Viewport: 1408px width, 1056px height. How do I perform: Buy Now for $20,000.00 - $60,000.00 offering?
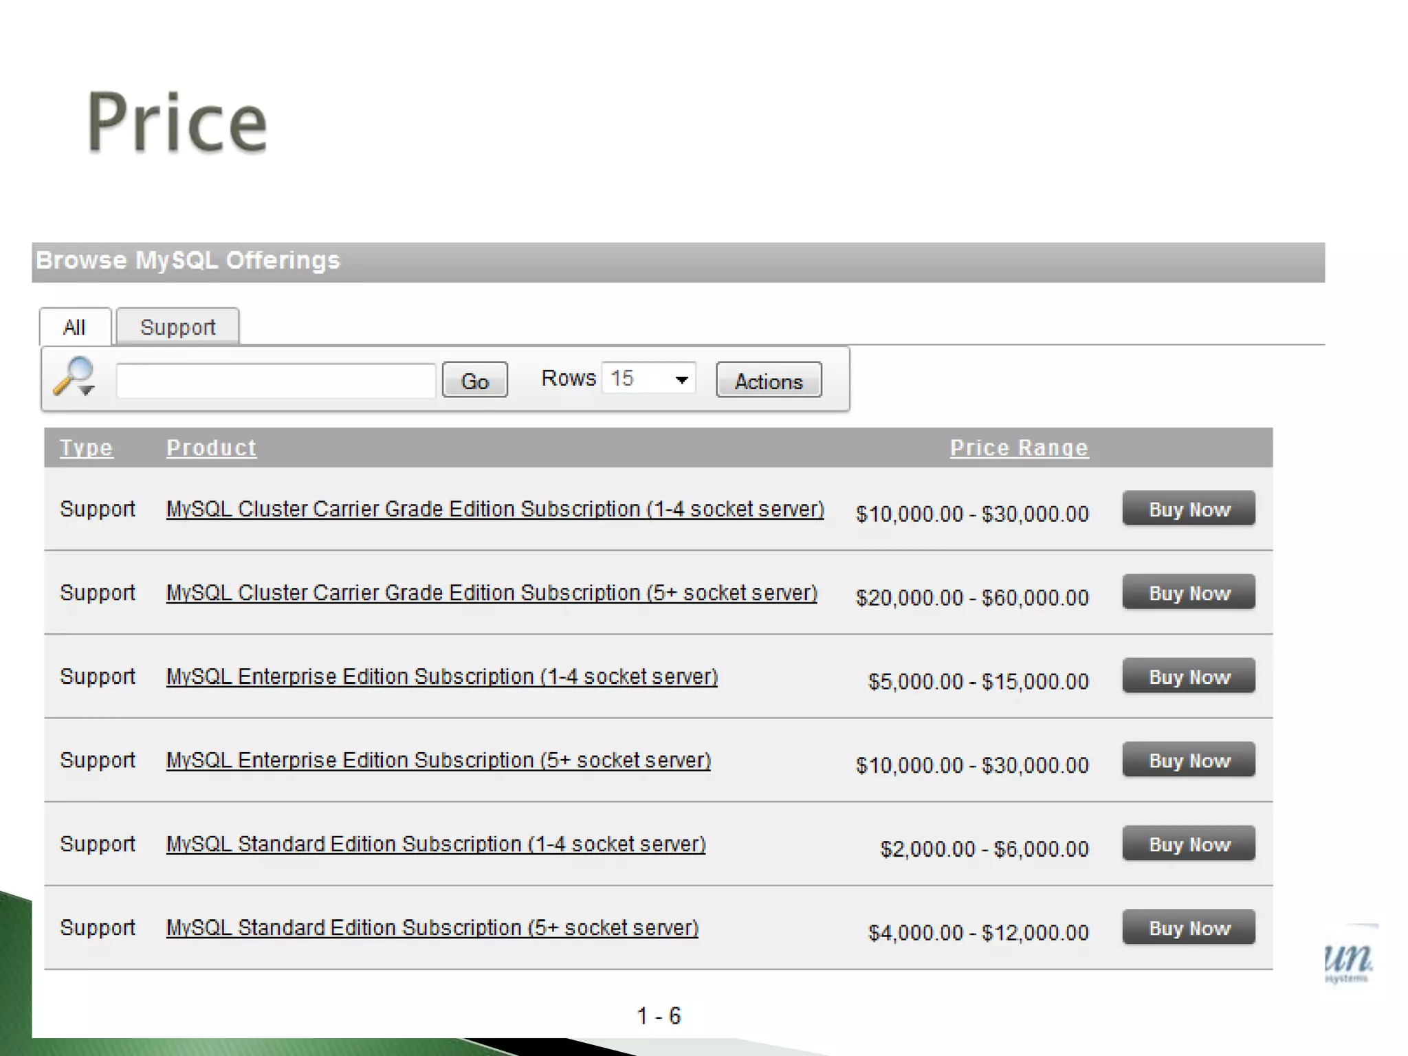(1188, 593)
